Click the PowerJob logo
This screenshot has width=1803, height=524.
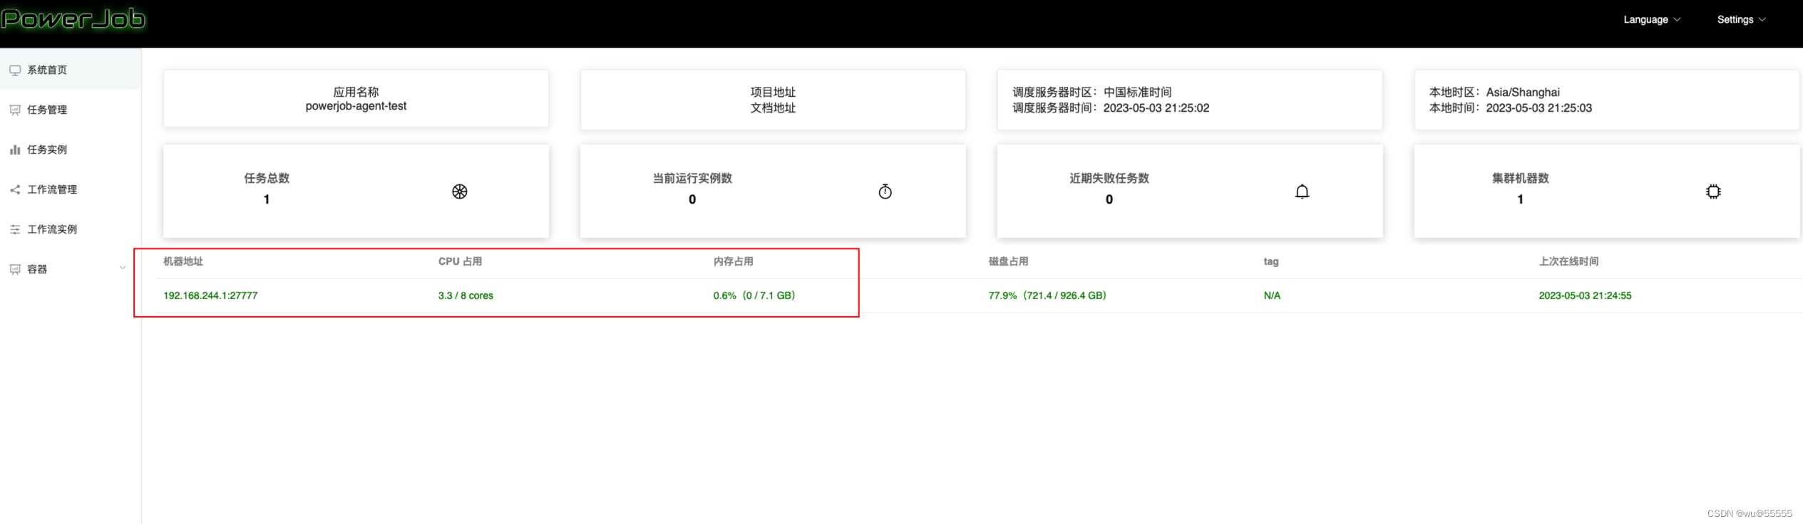point(73,19)
